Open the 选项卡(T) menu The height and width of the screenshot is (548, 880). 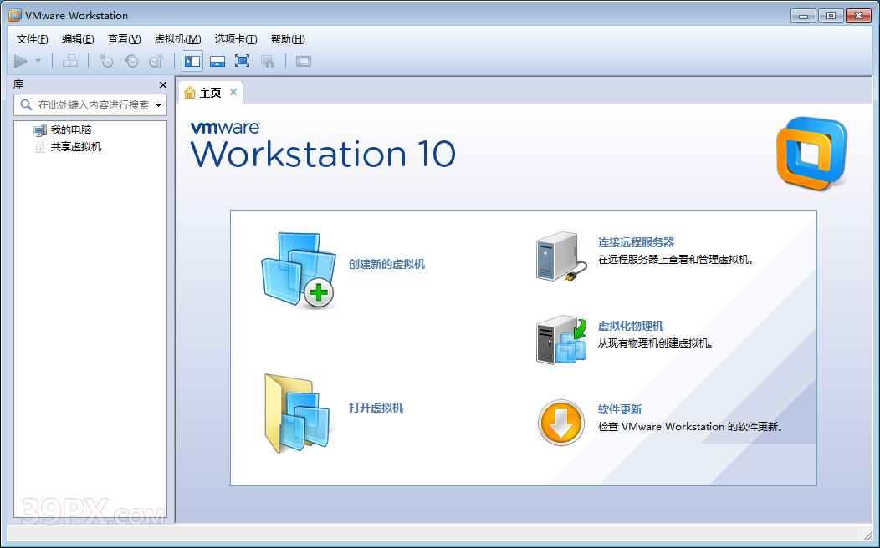[236, 38]
